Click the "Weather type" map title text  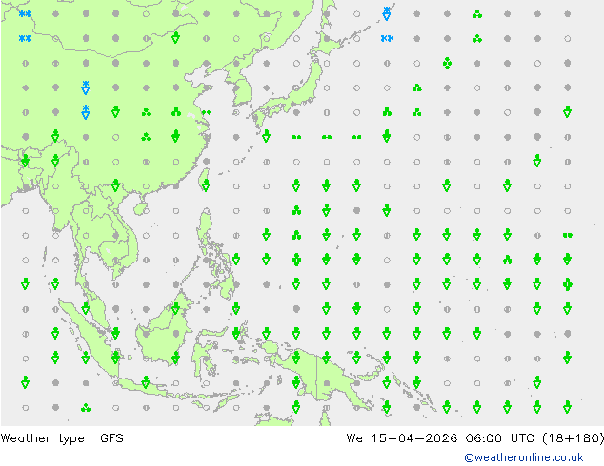(x=42, y=438)
